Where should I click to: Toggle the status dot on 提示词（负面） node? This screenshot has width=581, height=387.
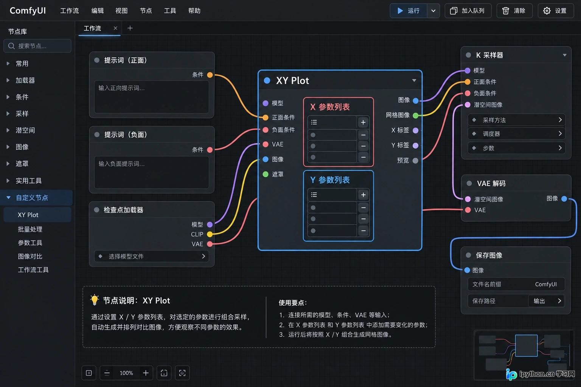[x=97, y=135]
